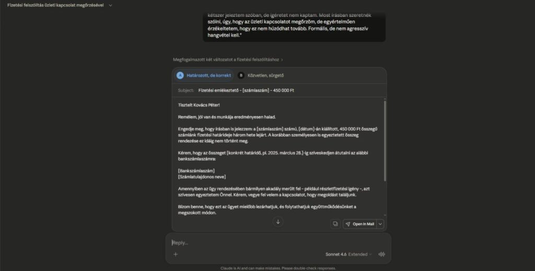
Task: Copy the email draft with copy icon
Action: tap(335, 224)
